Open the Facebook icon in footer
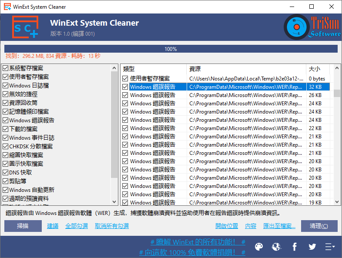The width and height of the screenshot is (342, 258). coord(295,247)
